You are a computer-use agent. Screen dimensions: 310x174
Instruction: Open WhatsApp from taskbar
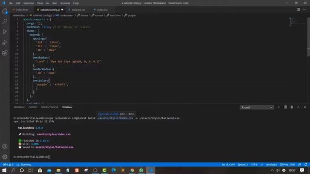[x=141, y=170]
